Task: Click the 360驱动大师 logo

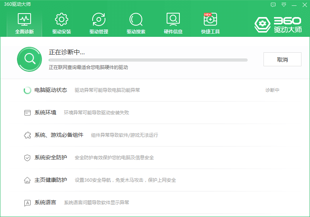Action: (278, 25)
